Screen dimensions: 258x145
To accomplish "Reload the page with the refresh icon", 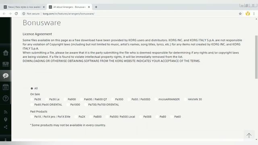I will point(16,14).
